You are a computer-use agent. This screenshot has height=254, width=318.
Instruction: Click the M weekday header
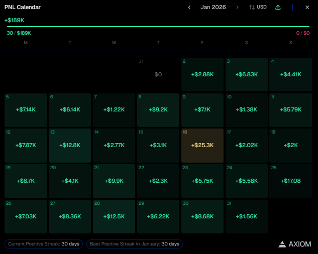pyautogui.click(x=26, y=43)
